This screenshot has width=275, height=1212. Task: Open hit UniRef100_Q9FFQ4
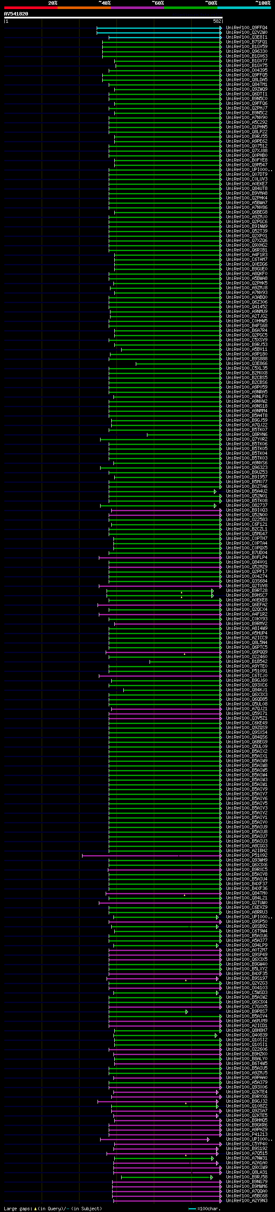point(246,28)
